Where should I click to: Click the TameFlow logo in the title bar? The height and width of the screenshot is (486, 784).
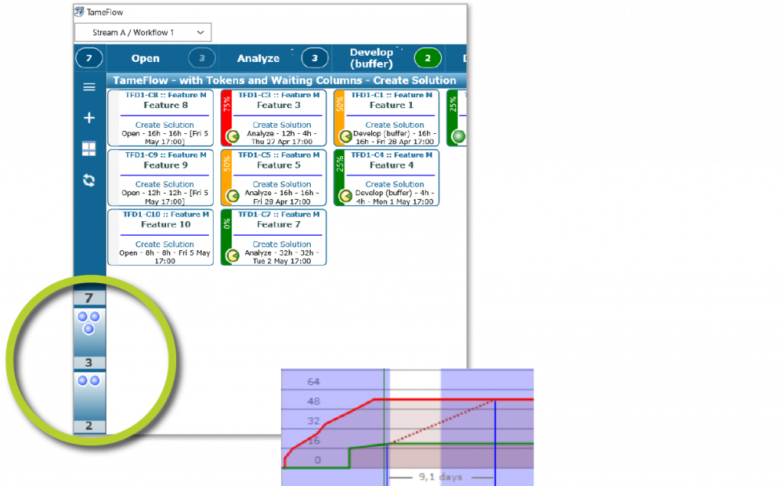[80, 12]
